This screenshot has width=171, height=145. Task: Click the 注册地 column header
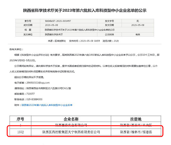[136, 119]
